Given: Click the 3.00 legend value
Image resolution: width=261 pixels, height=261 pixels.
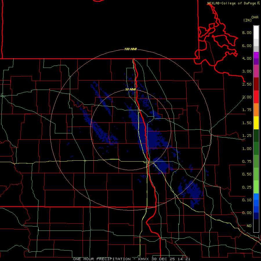Looking at the screenshot, I should point(247,71).
